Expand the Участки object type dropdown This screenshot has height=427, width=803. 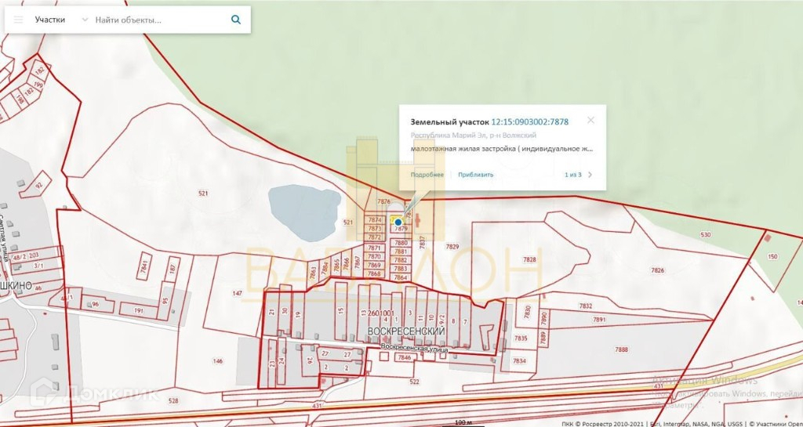85,20
